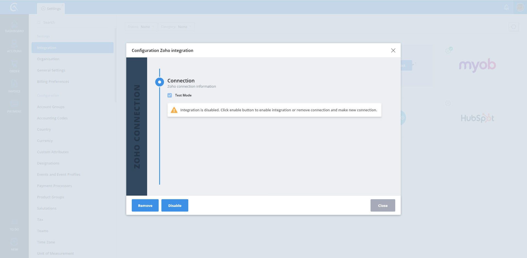
Task: Select the Connection step radio marker
Action: (159, 82)
